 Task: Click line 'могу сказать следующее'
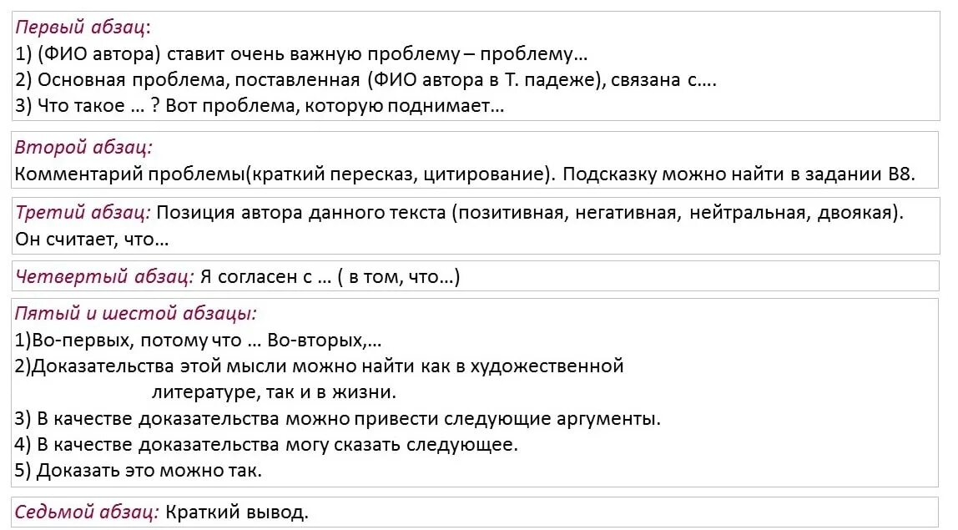pos(266,444)
